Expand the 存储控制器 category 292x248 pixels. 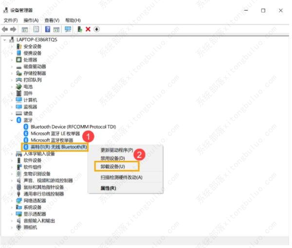point(12,73)
